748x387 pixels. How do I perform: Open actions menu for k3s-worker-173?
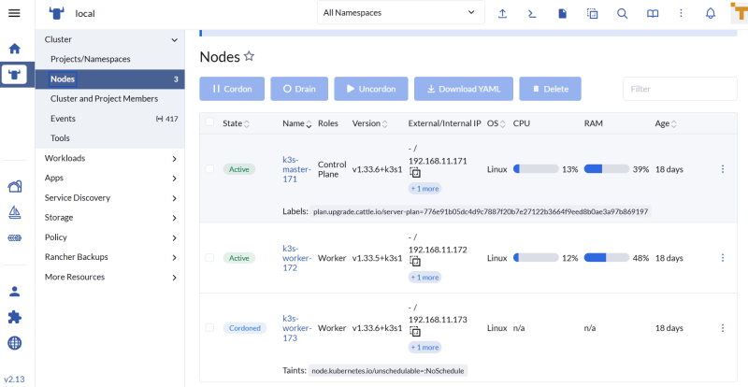pos(723,328)
